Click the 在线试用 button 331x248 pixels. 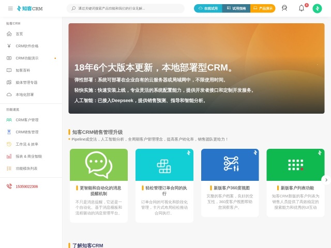coord(208,8)
